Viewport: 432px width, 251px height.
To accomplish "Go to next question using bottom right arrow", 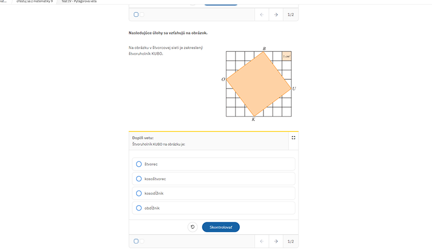I will pyautogui.click(x=276, y=241).
